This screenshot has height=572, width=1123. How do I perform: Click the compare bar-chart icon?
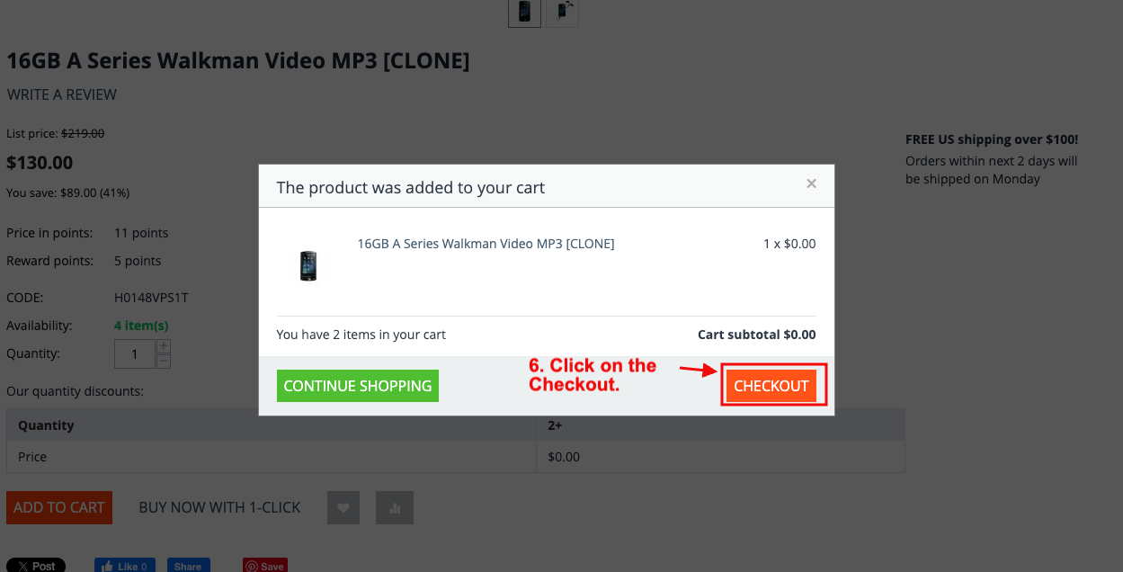click(395, 507)
